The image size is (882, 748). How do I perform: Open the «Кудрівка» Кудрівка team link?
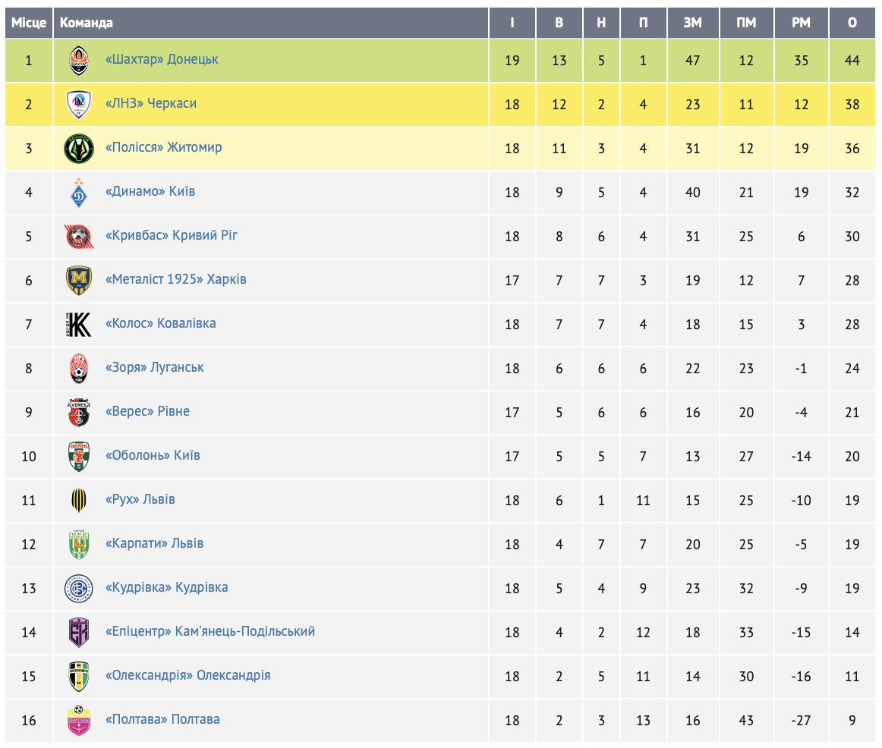166,587
